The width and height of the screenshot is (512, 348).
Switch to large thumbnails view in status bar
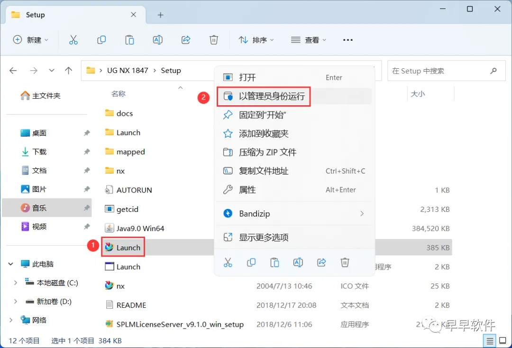pos(503,341)
